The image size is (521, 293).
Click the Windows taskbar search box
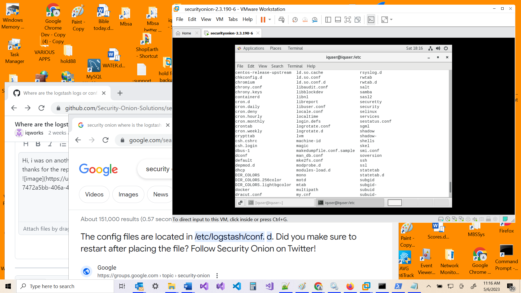[x=65, y=286]
